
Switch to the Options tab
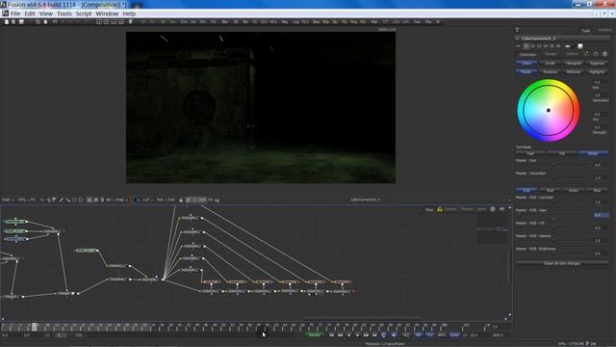click(572, 54)
